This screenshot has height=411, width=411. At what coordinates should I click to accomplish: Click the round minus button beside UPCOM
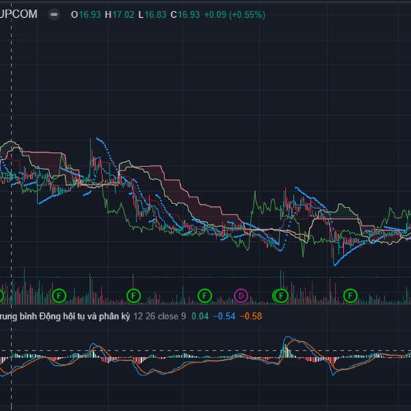(54, 14)
